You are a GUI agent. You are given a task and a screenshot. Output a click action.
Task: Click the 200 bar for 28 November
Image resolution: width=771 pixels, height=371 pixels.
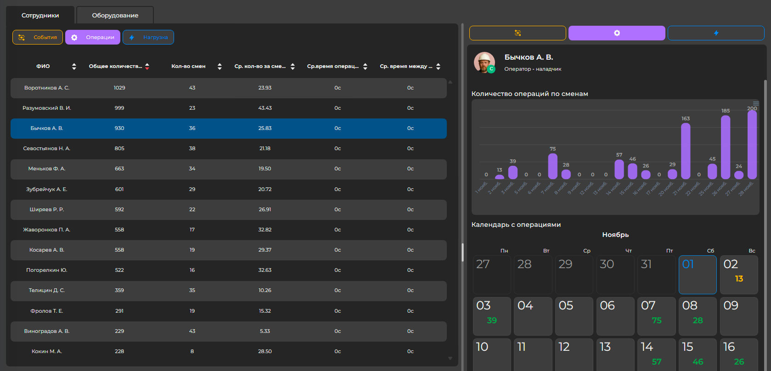pos(752,145)
